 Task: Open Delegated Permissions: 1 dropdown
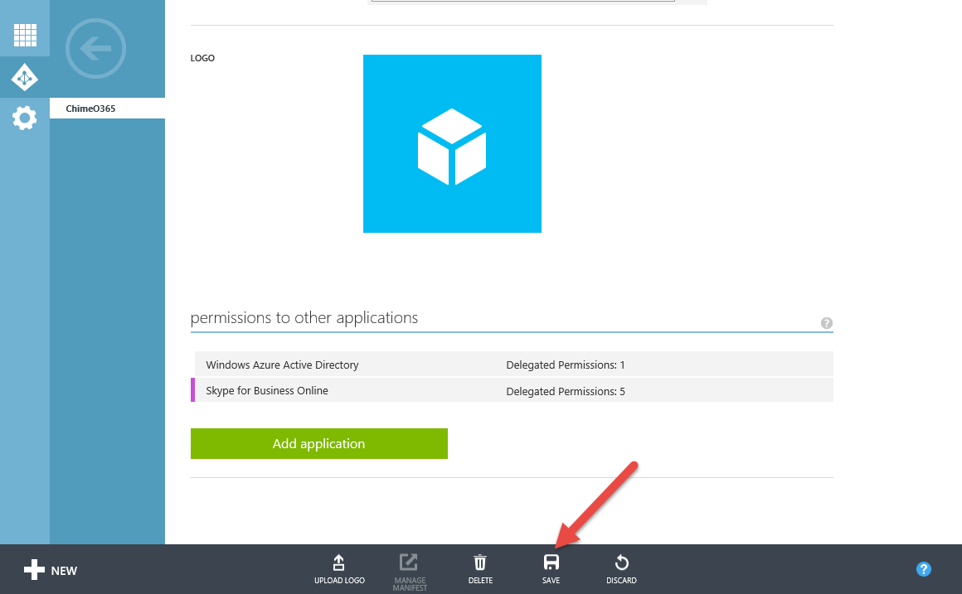565,365
